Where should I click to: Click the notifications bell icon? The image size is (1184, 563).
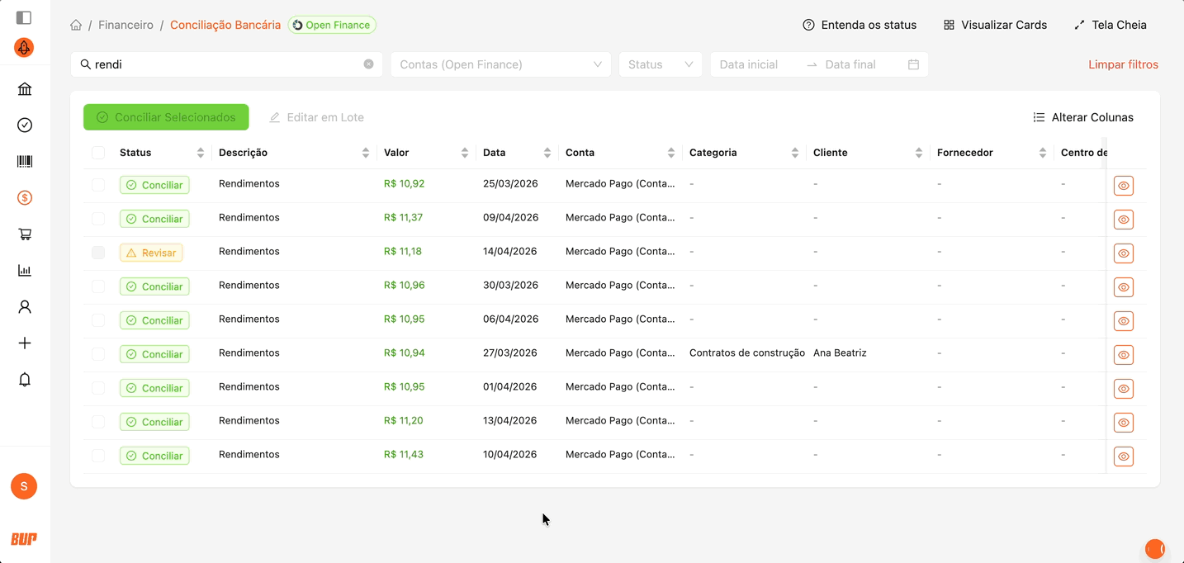click(x=25, y=380)
